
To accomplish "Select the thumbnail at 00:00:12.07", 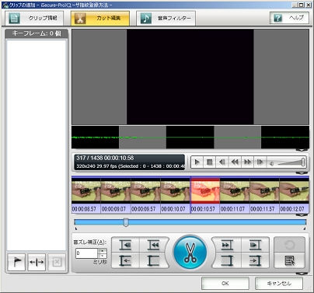I will click(x=295, y=195).
